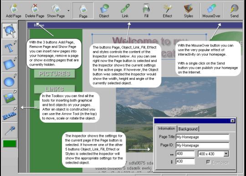Image resolution: width=246 pixels, height=176 pixels.
Task: Select the Eyedropper tool in the Toolbox
Action: (x=10, y=130)
